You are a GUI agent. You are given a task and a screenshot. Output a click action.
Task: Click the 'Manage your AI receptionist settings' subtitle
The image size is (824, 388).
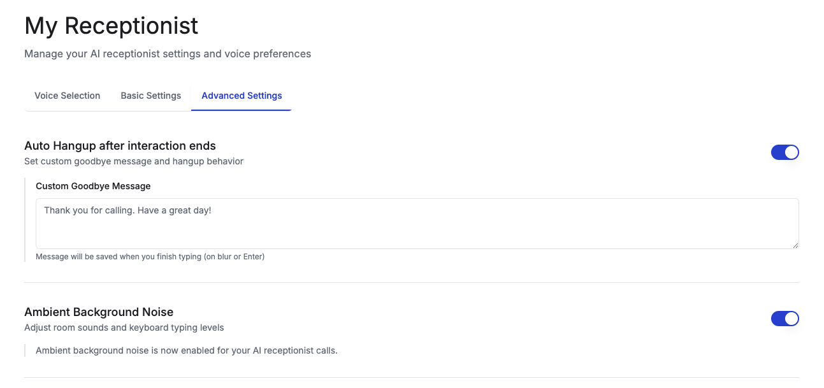168,54
